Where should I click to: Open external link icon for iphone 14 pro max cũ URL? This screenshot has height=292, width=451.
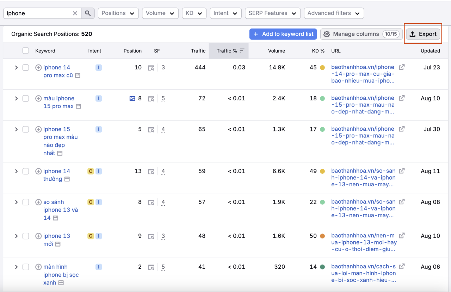[402, 67]
